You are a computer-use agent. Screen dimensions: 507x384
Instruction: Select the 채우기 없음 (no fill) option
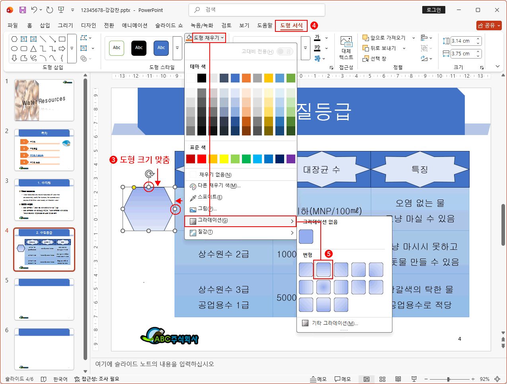pyautogui.click(x=215, y=174)
